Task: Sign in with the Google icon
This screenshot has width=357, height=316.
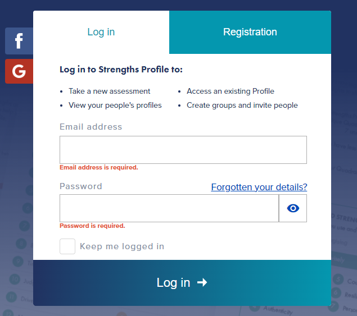Action: (x=19, y=71)
